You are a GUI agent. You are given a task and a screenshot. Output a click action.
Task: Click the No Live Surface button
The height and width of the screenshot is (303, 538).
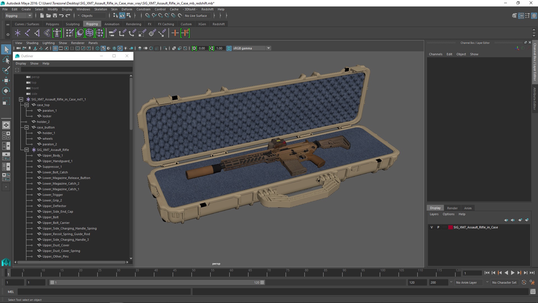tap(196, 15)
